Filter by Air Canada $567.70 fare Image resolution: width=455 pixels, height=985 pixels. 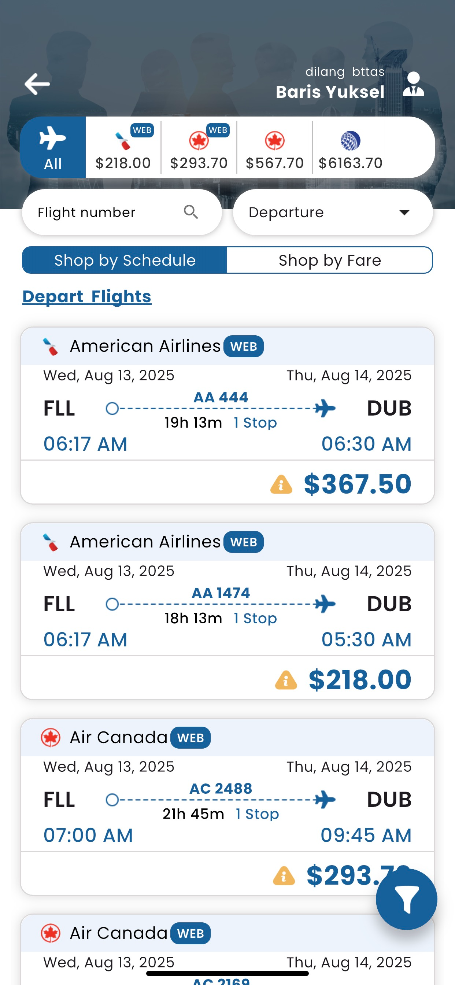(x=274, y=148)
